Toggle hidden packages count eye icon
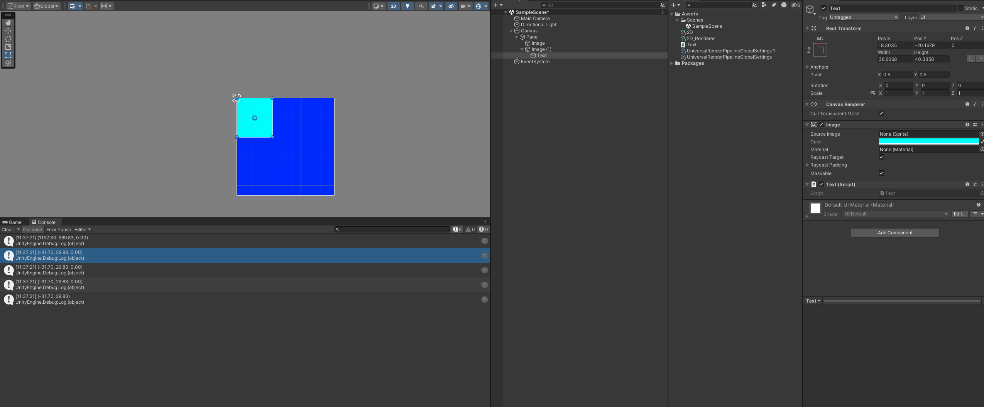Screen dimensions: 984x407 pyautogui.click(x=795, y=5)
